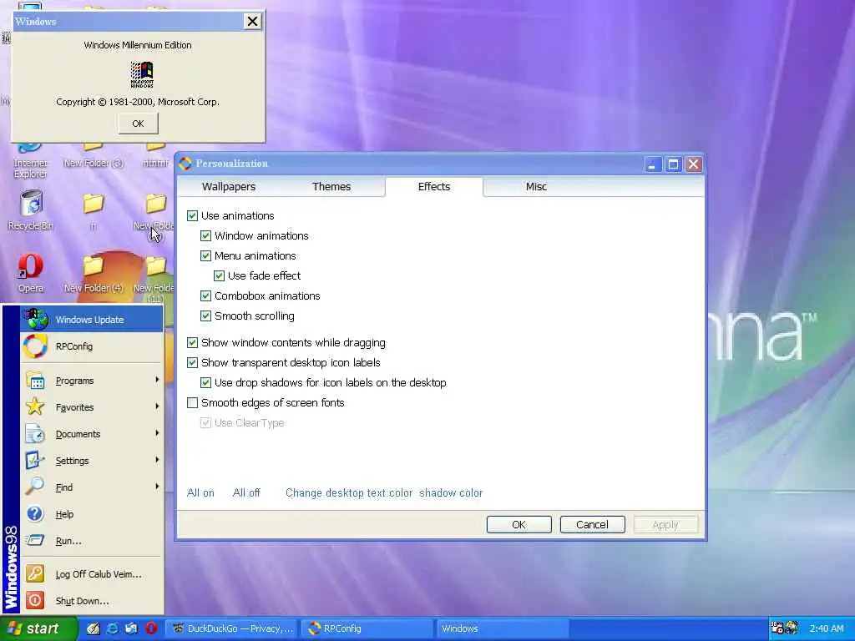This screenshot has width=855, height=641.
Task: Toggle Window animations checkbox
Action: [205, 236]
